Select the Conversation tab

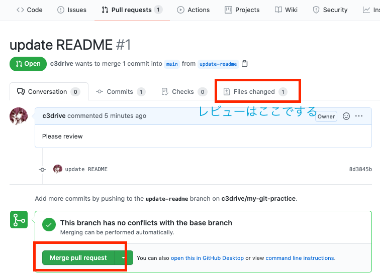(x=49, y=92)
